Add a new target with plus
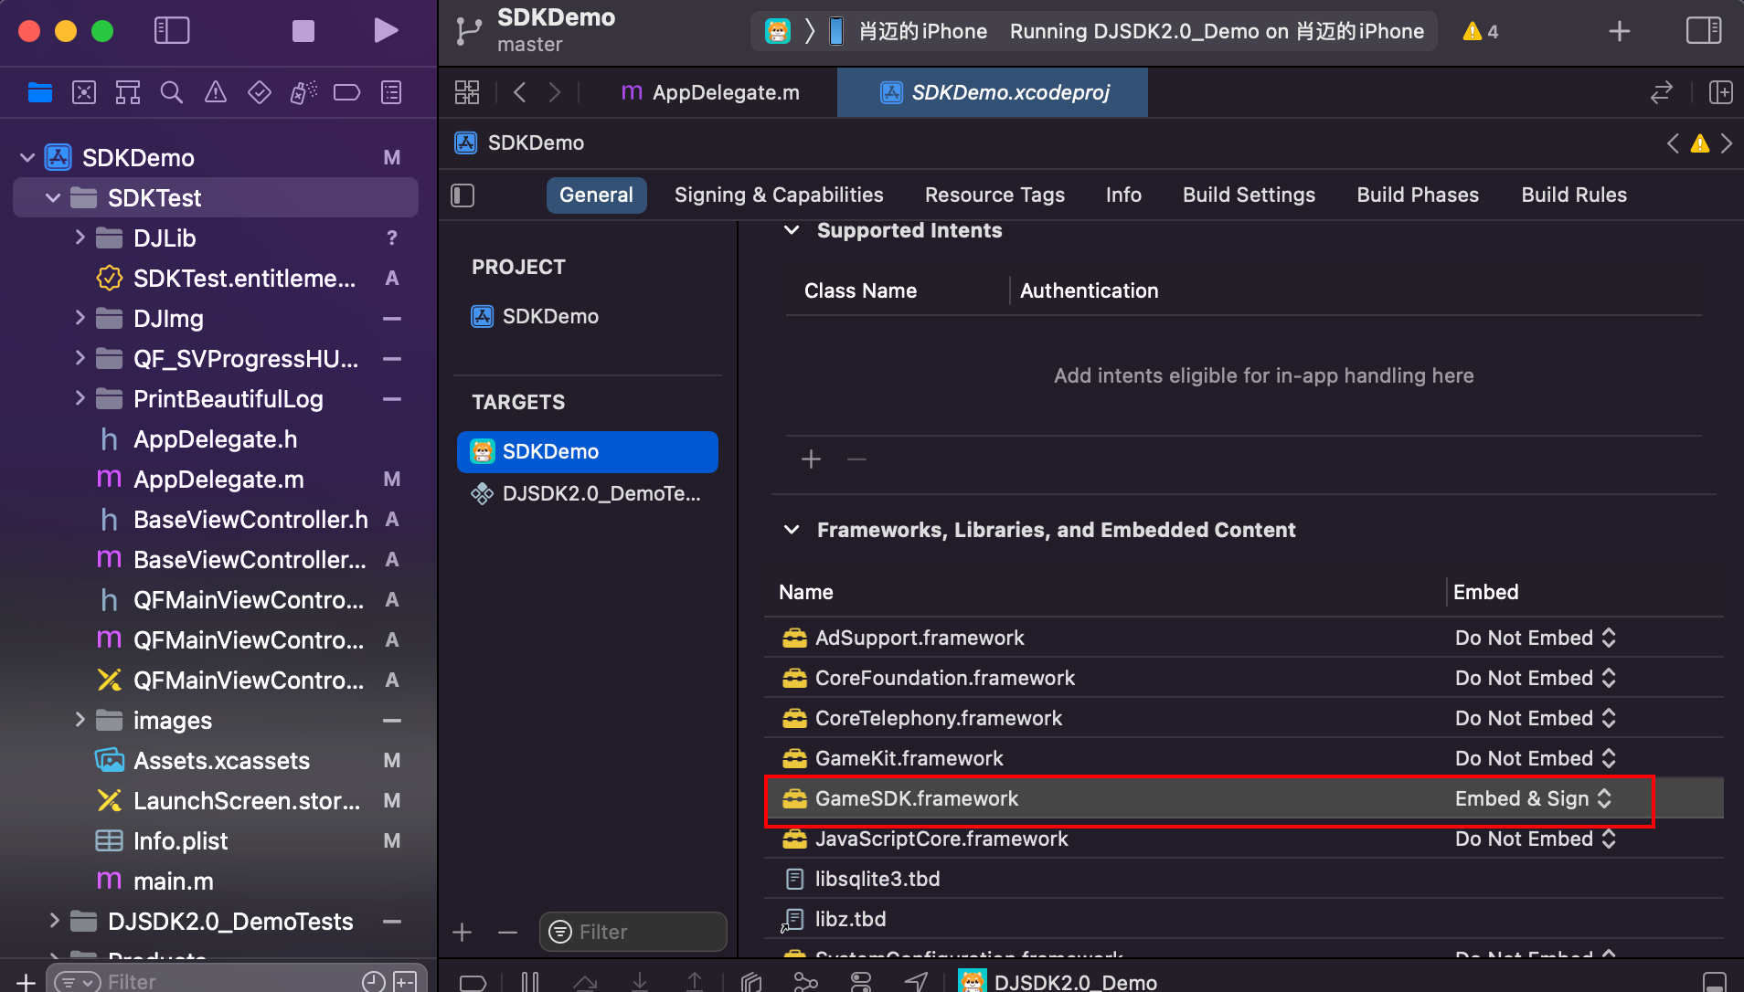Screen dimensions: 1744x992 (462, 932)
